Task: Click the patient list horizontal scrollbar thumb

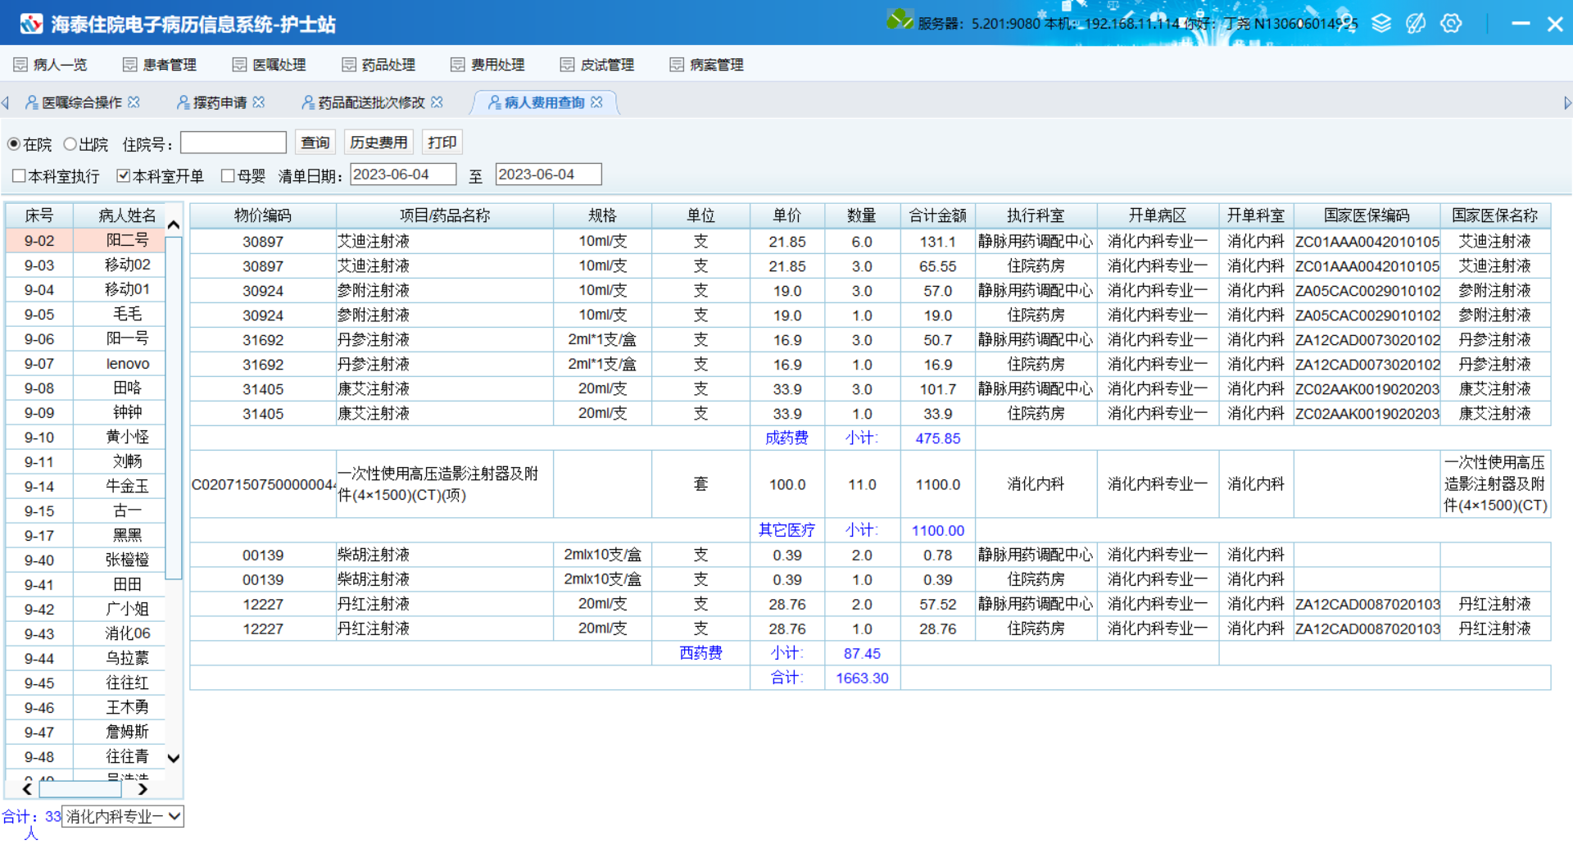Action: coord(80,789)
